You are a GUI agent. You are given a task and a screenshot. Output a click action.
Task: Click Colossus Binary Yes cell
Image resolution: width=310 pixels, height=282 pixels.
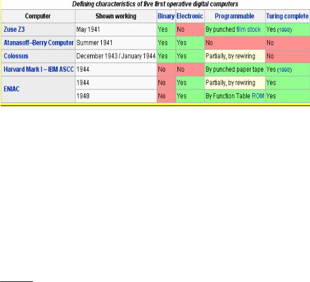[166, 56]
